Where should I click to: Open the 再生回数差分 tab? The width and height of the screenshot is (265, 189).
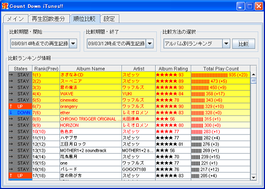pos(49,19)
